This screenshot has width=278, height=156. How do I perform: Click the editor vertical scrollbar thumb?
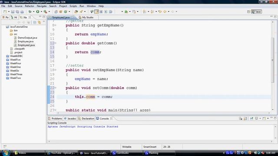pyautogui.click(x=273, y=60)
